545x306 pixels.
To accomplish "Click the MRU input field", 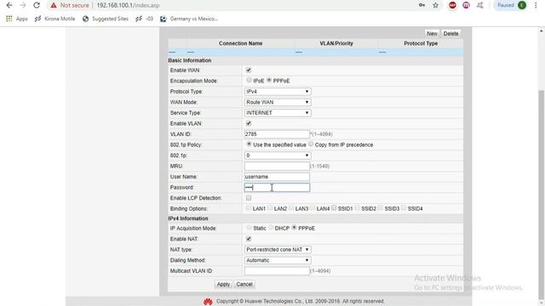I will [x=277, y=167].
